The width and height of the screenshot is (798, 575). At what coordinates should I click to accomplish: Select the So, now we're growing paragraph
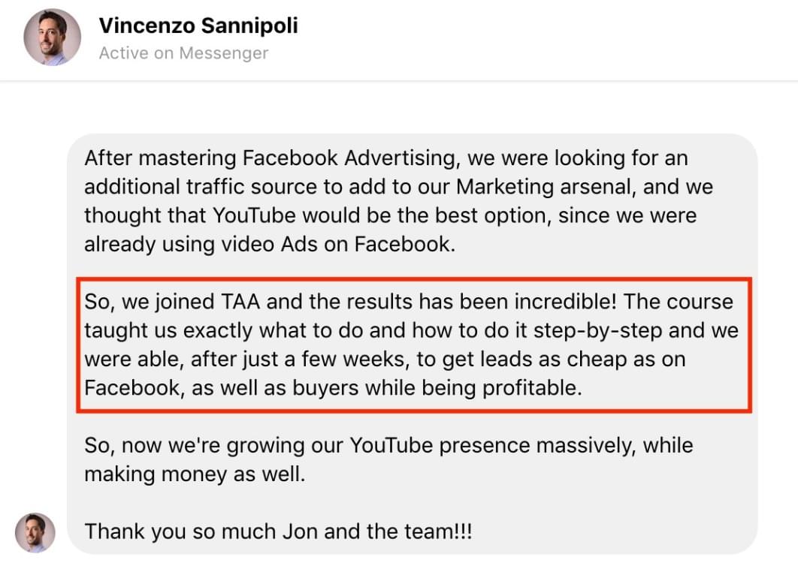pos(388,459)
